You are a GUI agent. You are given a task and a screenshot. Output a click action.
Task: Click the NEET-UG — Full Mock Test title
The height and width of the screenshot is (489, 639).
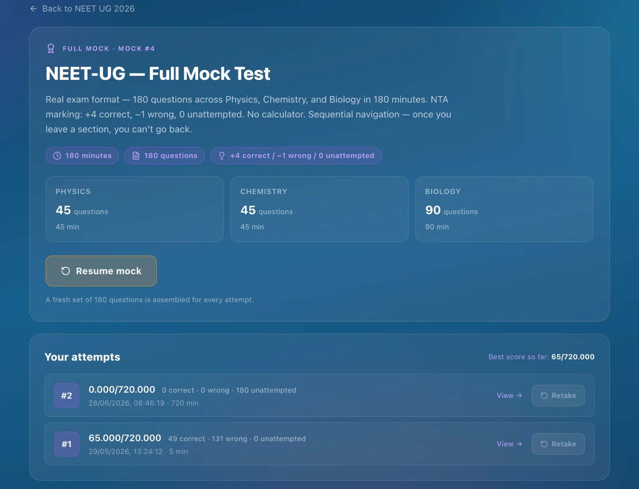click(x=158, y=74)
